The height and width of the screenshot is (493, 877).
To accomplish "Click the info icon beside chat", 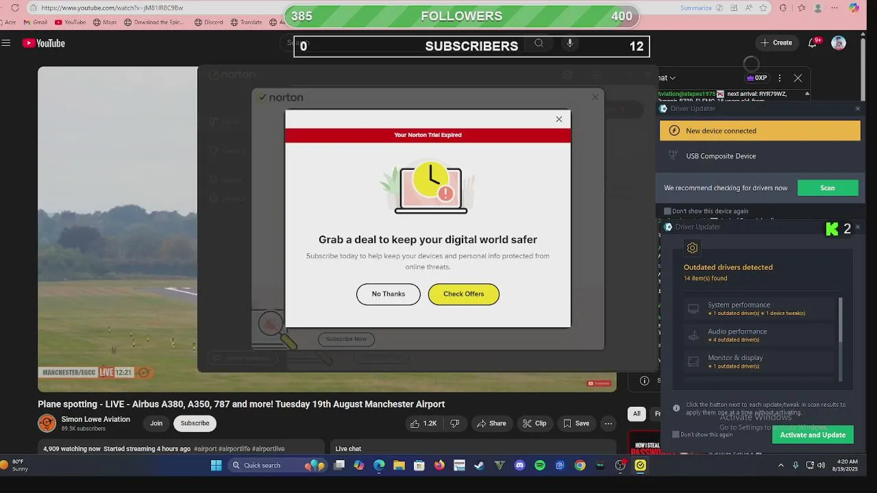I will [x=644, y=381].
